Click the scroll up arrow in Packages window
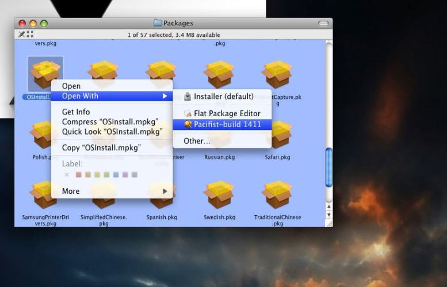The height and width of the screenshot is (287, 447). pyautogui.click(x=328, y=206)
